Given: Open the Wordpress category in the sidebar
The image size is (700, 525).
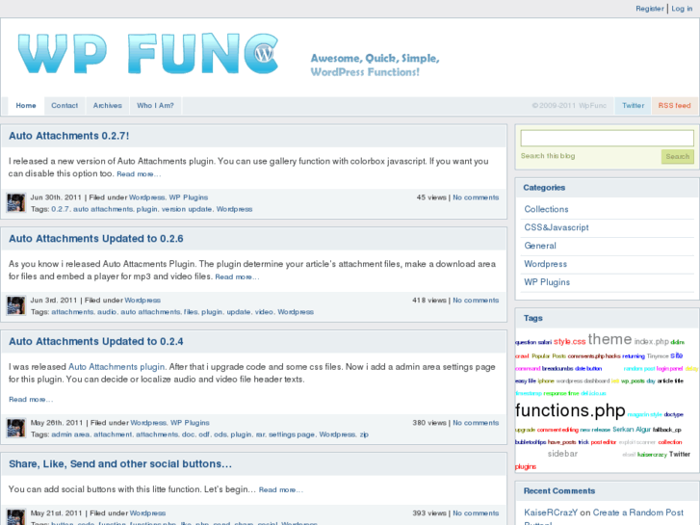Looking at the screenshot, I should tap(546, 264).
